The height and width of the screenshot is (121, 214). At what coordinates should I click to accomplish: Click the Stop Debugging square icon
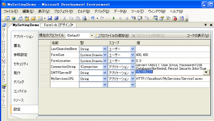click(127, 18)
